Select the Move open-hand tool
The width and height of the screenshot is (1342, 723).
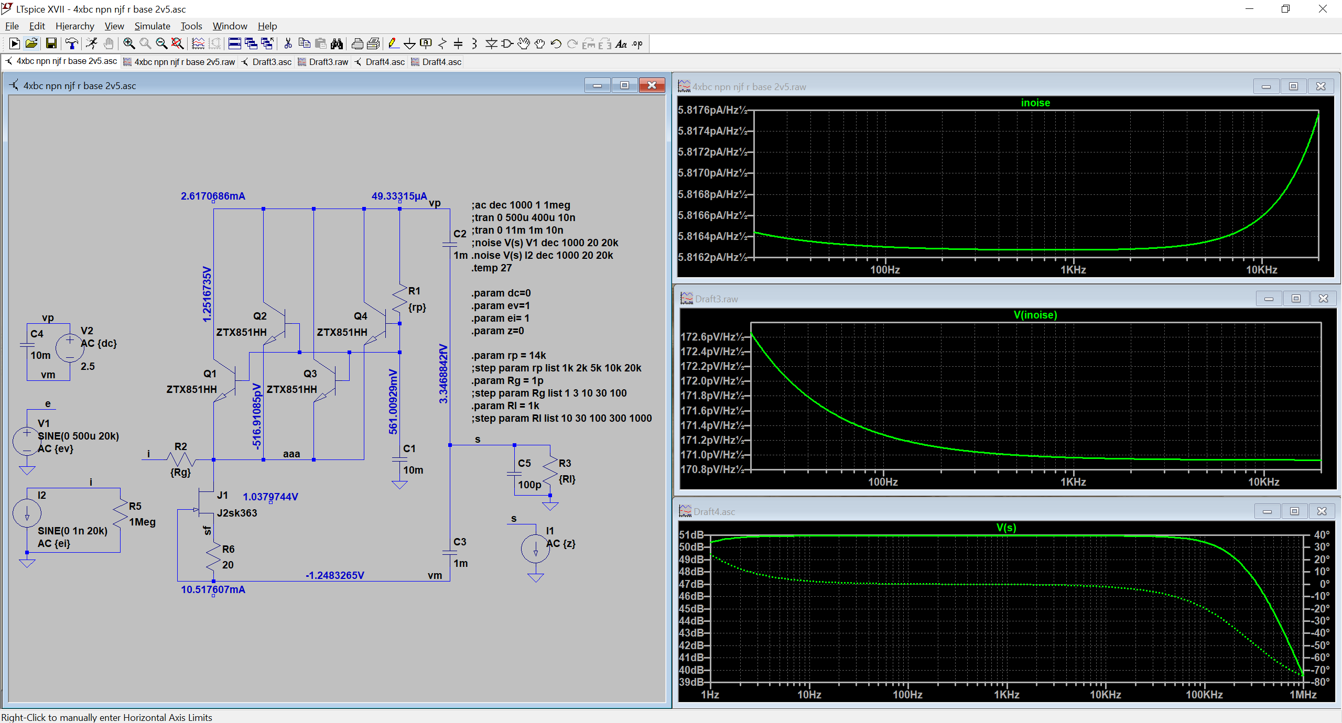tap(524, 44)
